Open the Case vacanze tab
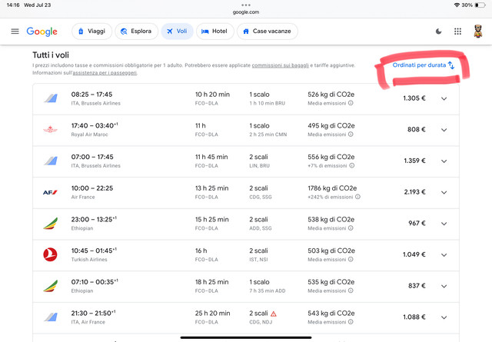This screenshot has height=342, width=492. (x=268, y=32)
